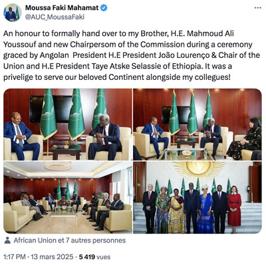
Task: Click the 13 mars 2025 date
Action: (x=52, y=257)
